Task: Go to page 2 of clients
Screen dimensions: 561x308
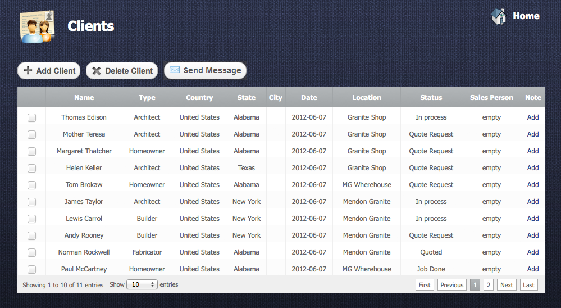Action: [x=489, y=285]
